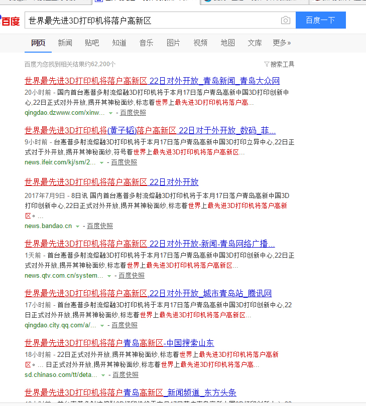This screenshot has width=366, height=406.
Task: Open 百度快照 for the qingdao.city.qq.com result
Action: (x=125, y=325)
